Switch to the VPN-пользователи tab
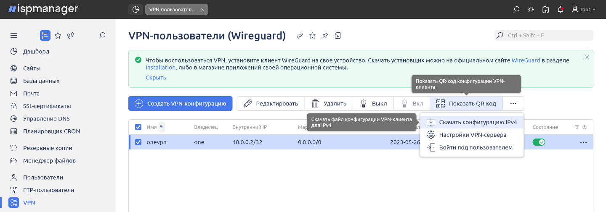 click(173, 9)
